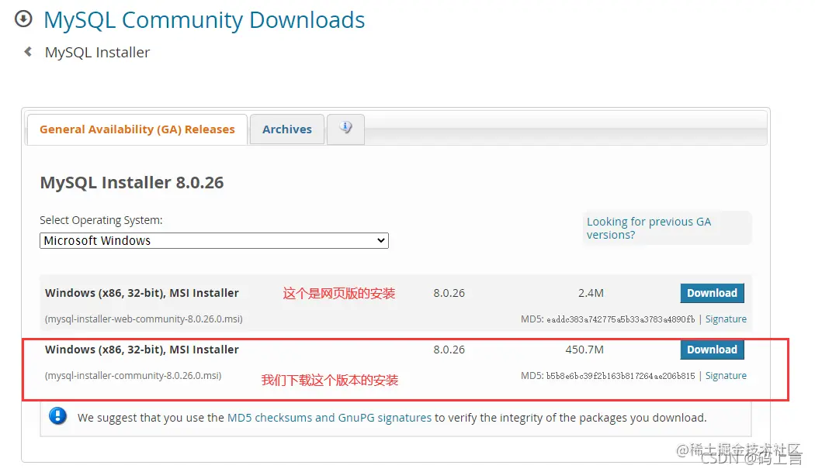Screen dimensions: 815x472
Task: Open the information icon tab
Action: coord(345,129)
